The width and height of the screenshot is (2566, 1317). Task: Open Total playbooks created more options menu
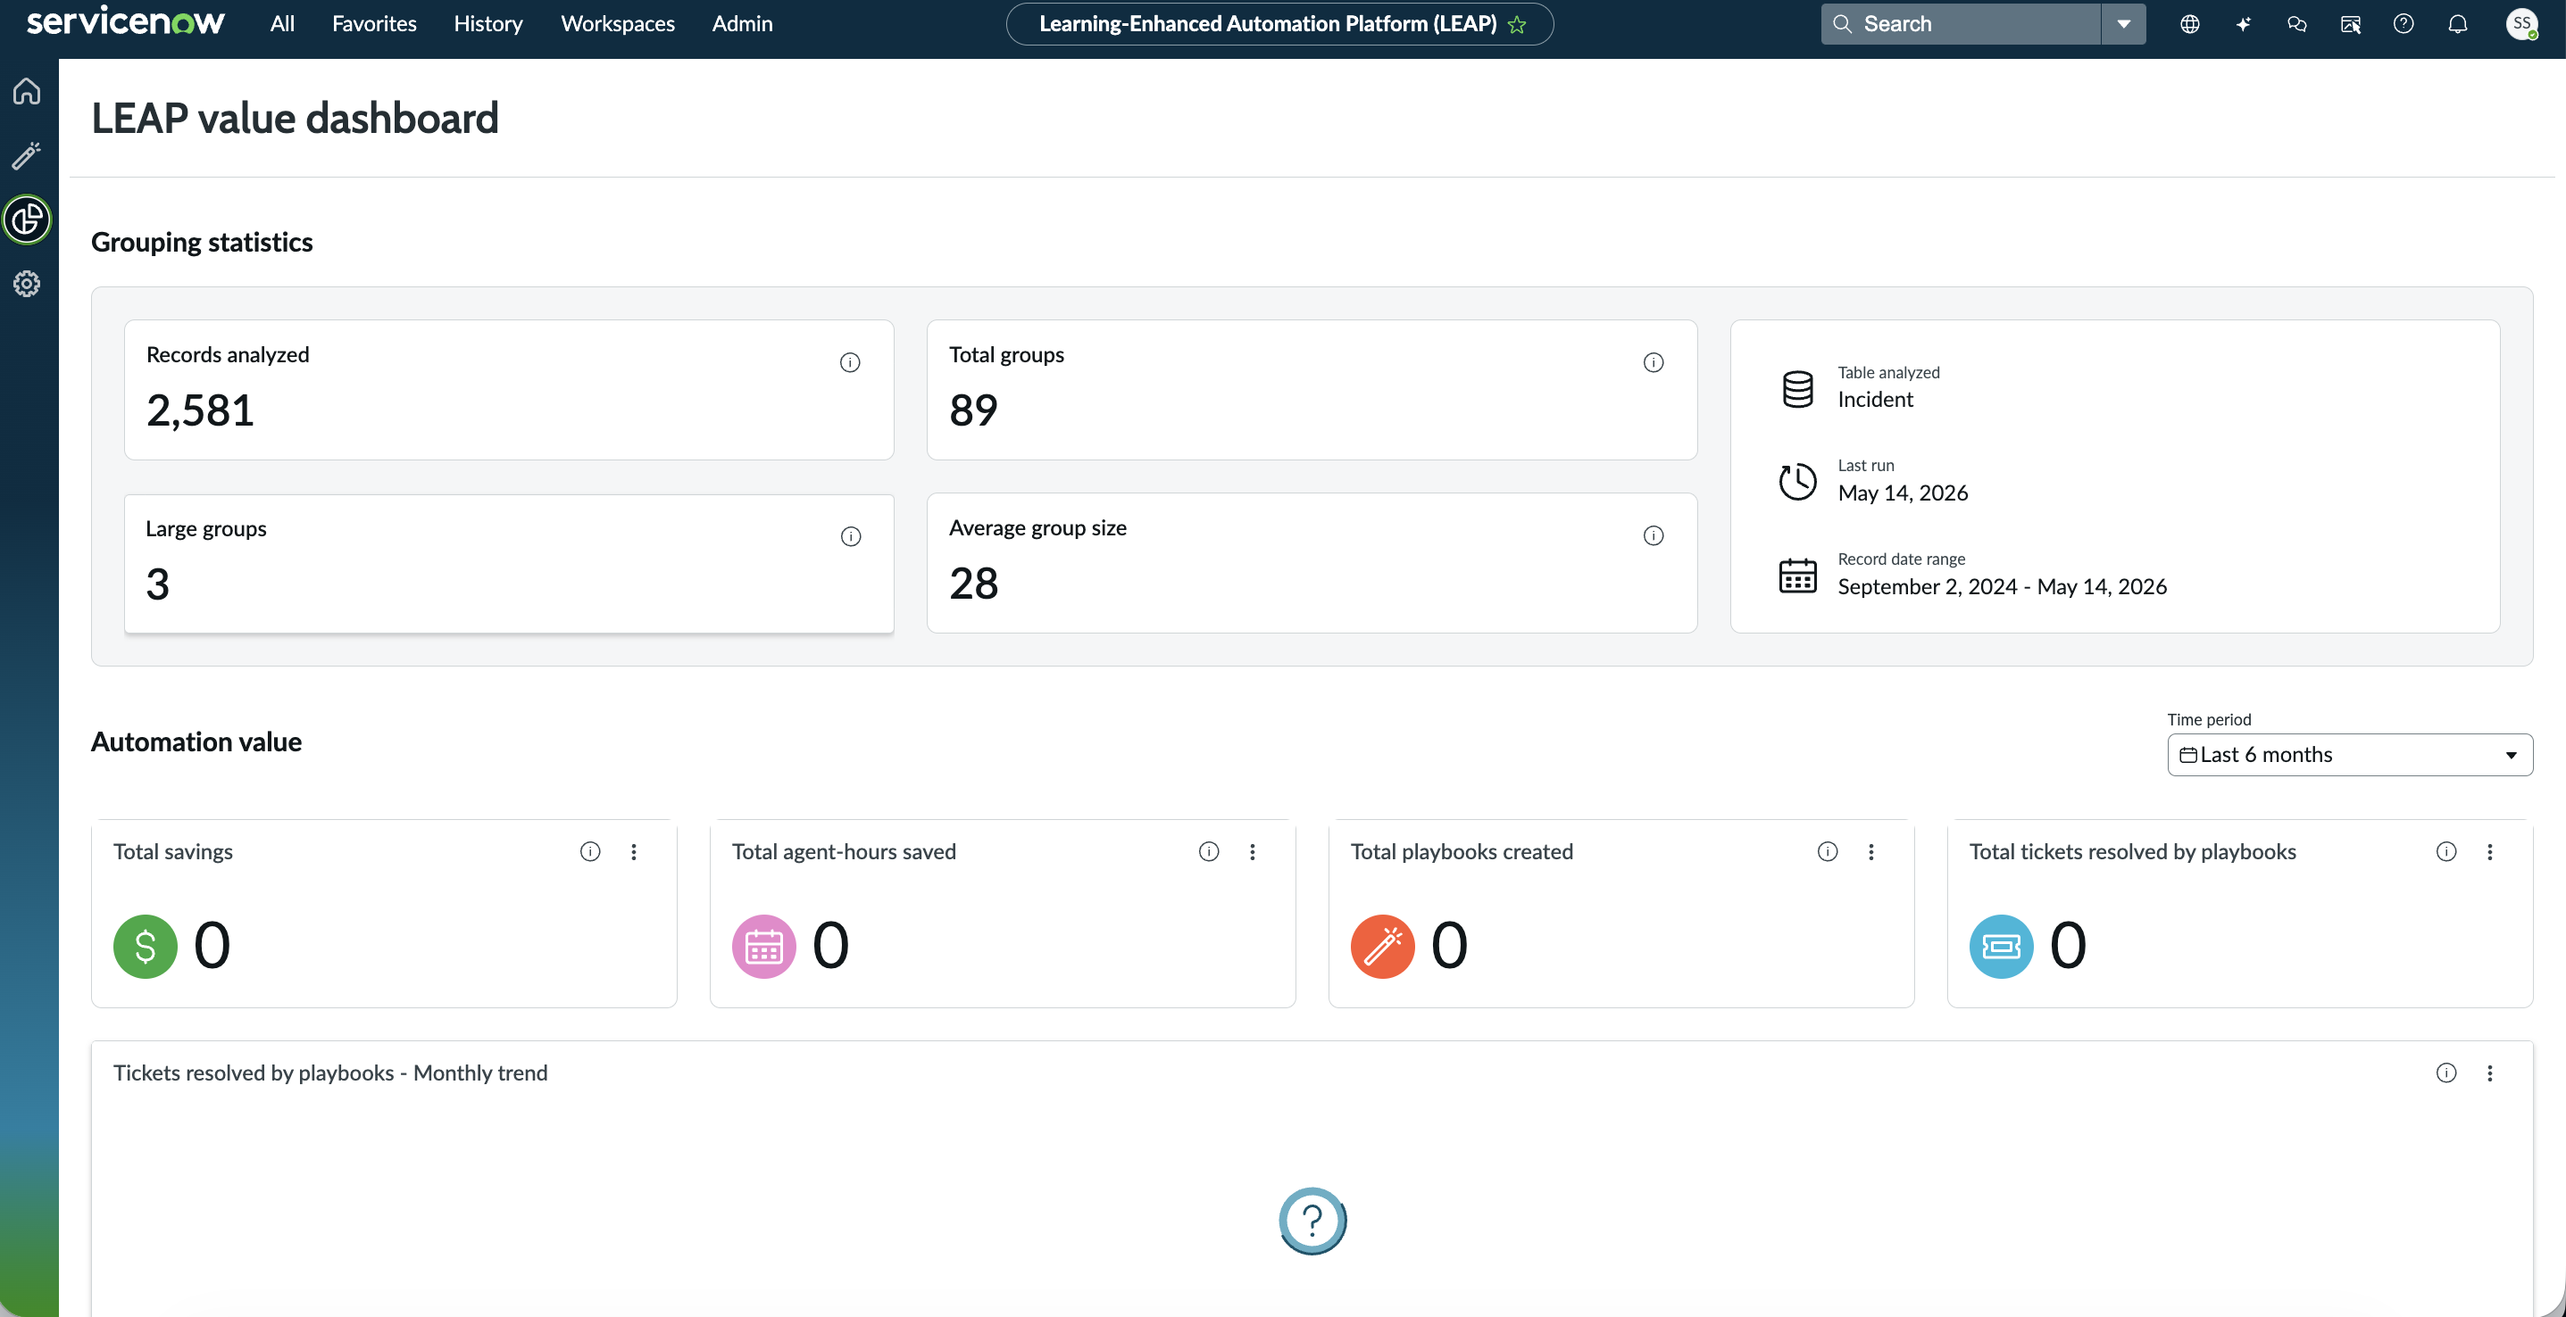(x=1870, y=851)
